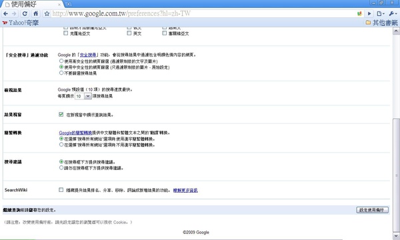Click the scrollbar down arrow
The width and height of the screenshot is (400, 240).
(x=396, y=235)
